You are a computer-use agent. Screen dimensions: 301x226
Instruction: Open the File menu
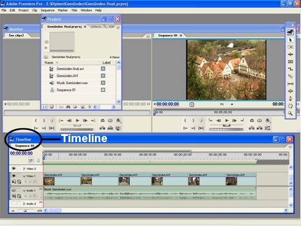4,10
